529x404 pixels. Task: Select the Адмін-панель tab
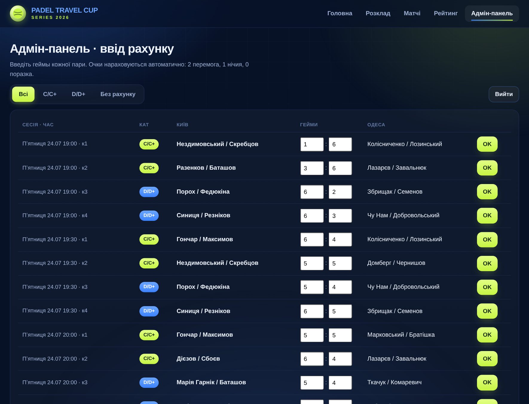click(x=492, y=13)
